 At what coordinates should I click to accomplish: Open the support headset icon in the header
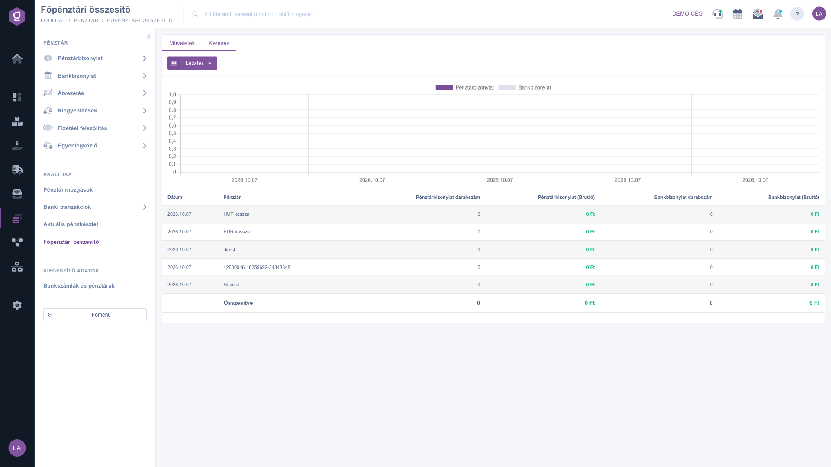[x=718, y=14]
